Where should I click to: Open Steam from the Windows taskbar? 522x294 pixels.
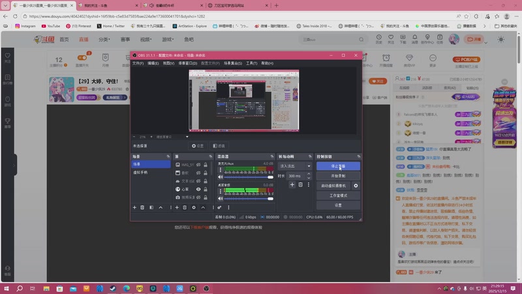pyautogui.click(x=113, y=288)
